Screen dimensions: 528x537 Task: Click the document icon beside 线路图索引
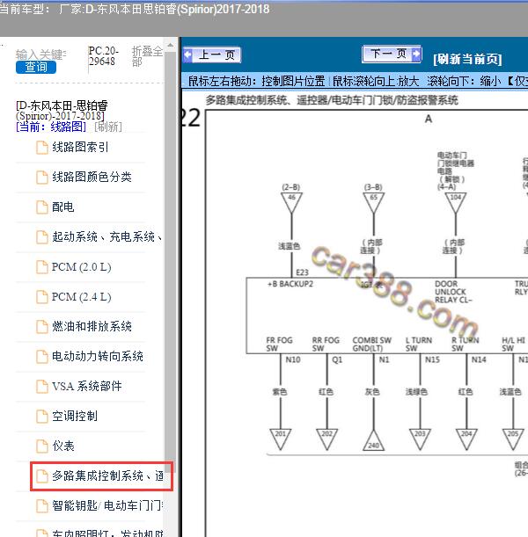42,148
